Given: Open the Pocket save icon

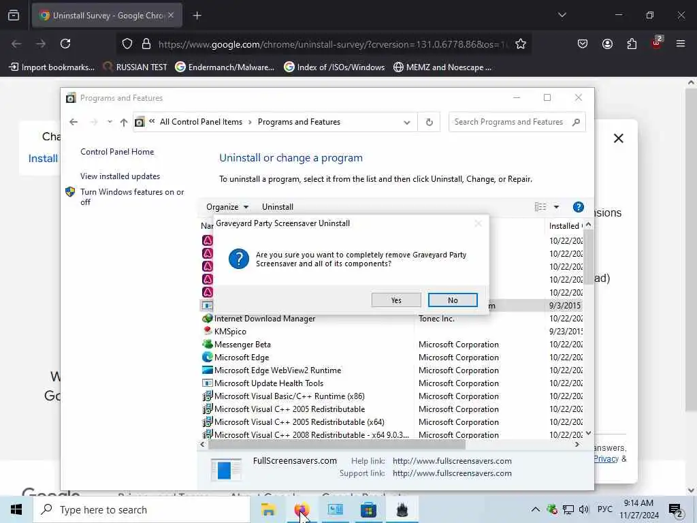Looking at the screenshot, I should [x=583, y=44].
